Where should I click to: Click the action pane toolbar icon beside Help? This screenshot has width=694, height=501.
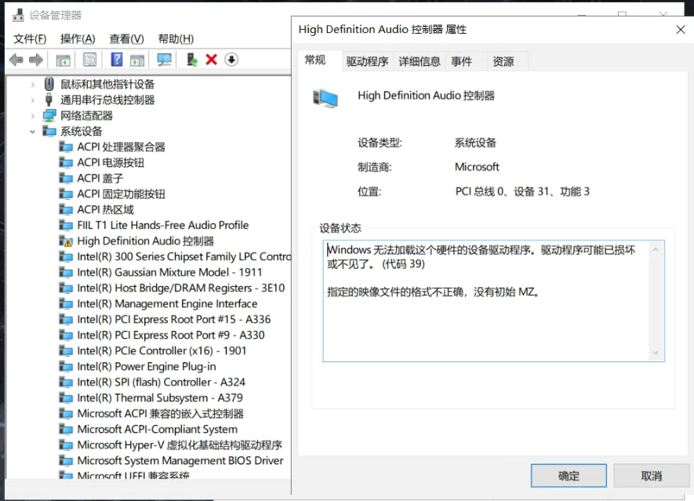[137, 60]
